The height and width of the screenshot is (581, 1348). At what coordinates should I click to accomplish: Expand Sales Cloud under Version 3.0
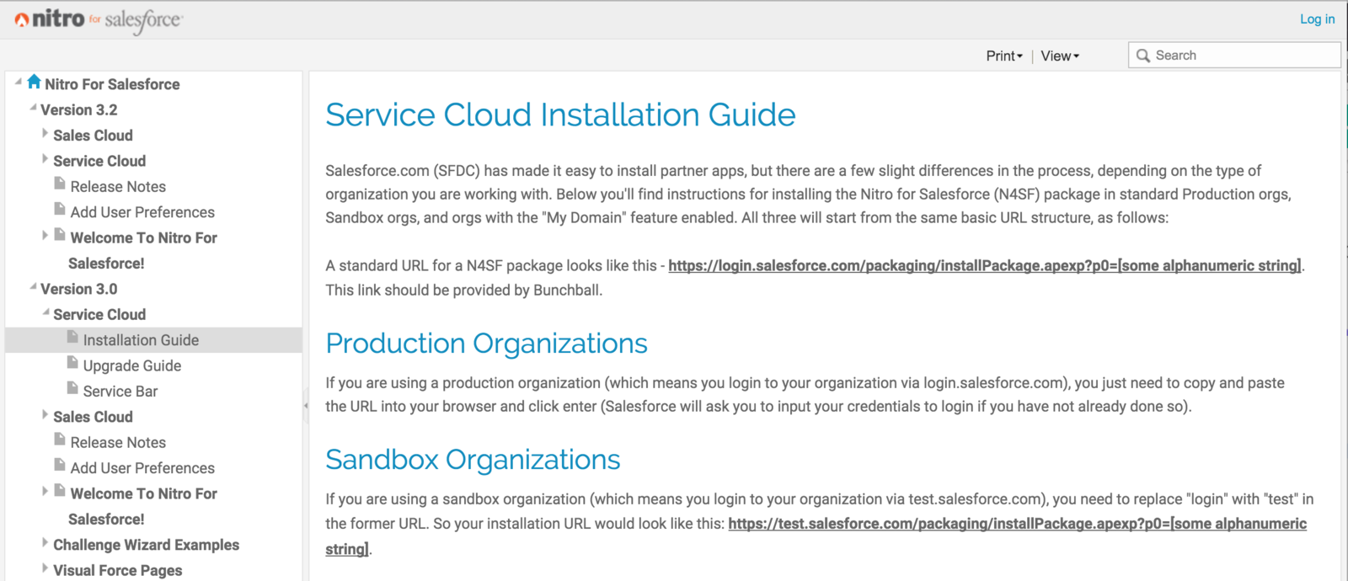tap(45, 414)
